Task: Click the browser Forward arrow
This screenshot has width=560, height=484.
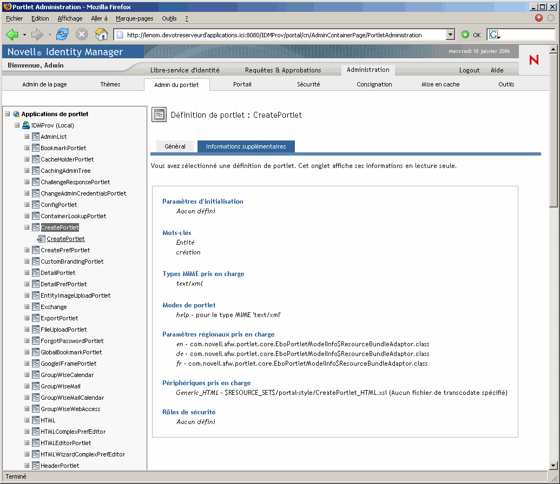Action: [37, 35]
